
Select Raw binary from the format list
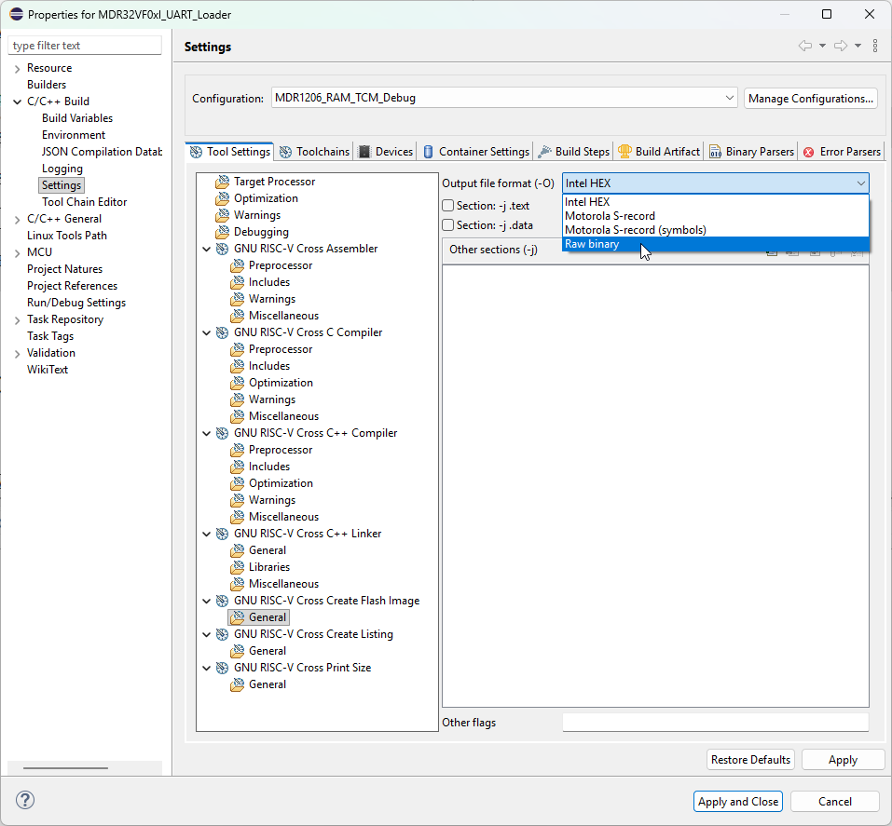coord(592,244)
